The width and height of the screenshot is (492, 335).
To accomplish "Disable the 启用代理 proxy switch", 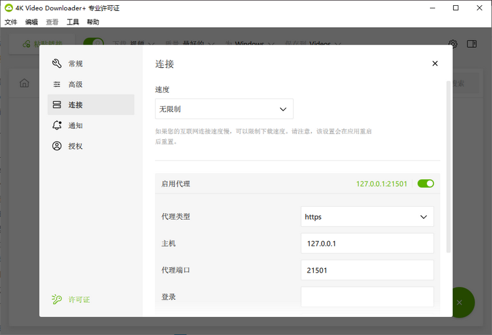I will (x=425, y=184).
